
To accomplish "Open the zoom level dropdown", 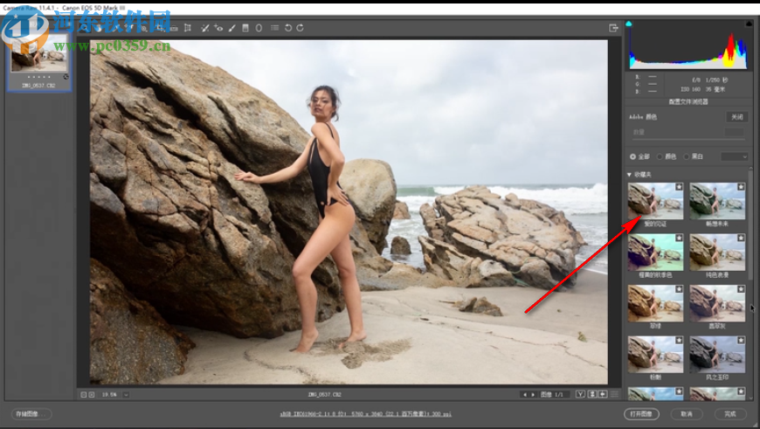I will 127,394.
